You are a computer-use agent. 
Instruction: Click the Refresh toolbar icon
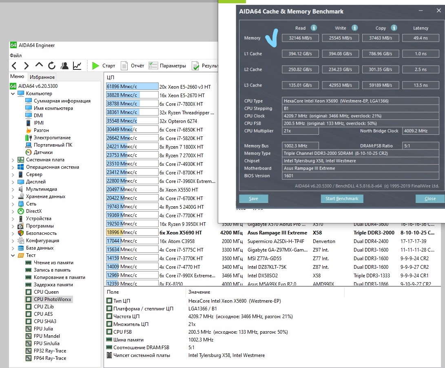[52, 66]
